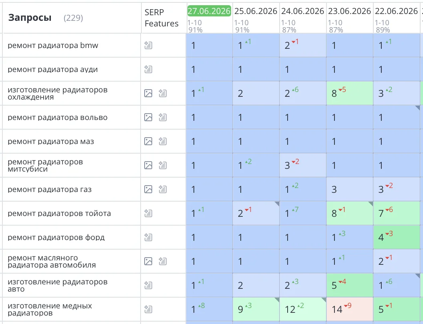Click image SERP icon for ремонт радиатора вольво
The image size is (423, 324).
coord(148,117)
